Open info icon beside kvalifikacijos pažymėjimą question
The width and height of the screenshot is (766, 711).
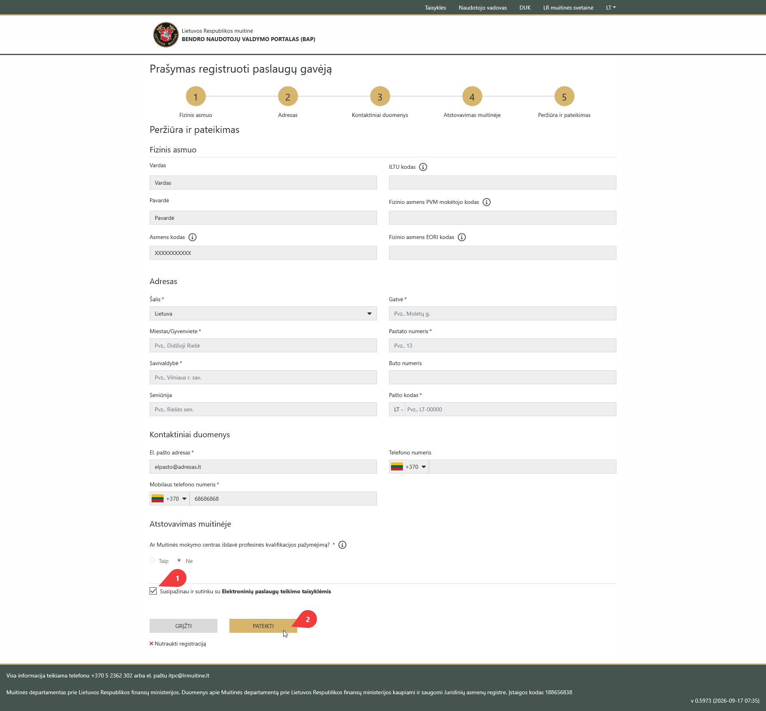pyautogui.click(x=342, y=545)
